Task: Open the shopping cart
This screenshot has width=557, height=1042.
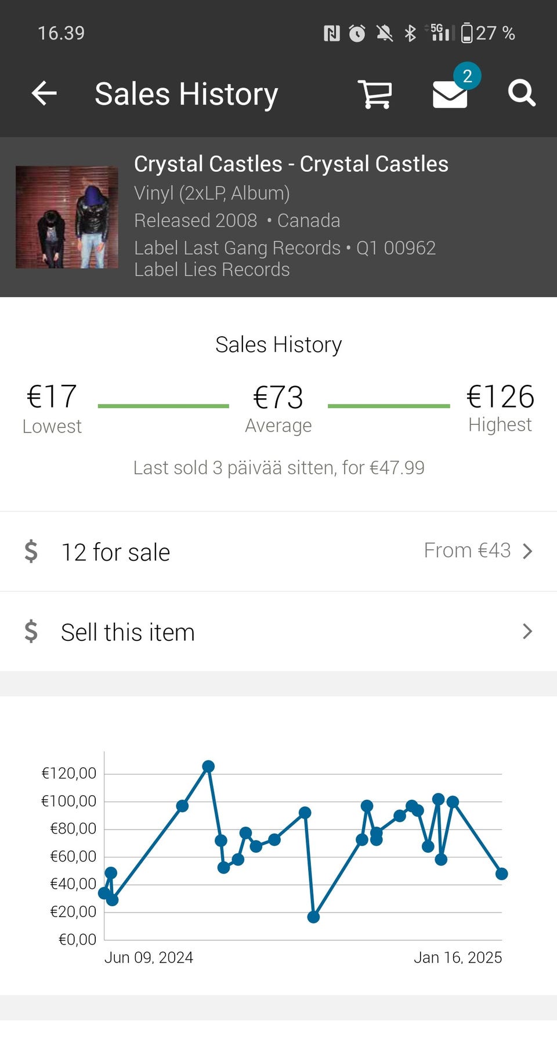Action: (375, 94)
